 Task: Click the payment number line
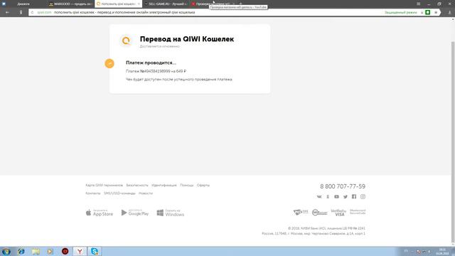156,71
